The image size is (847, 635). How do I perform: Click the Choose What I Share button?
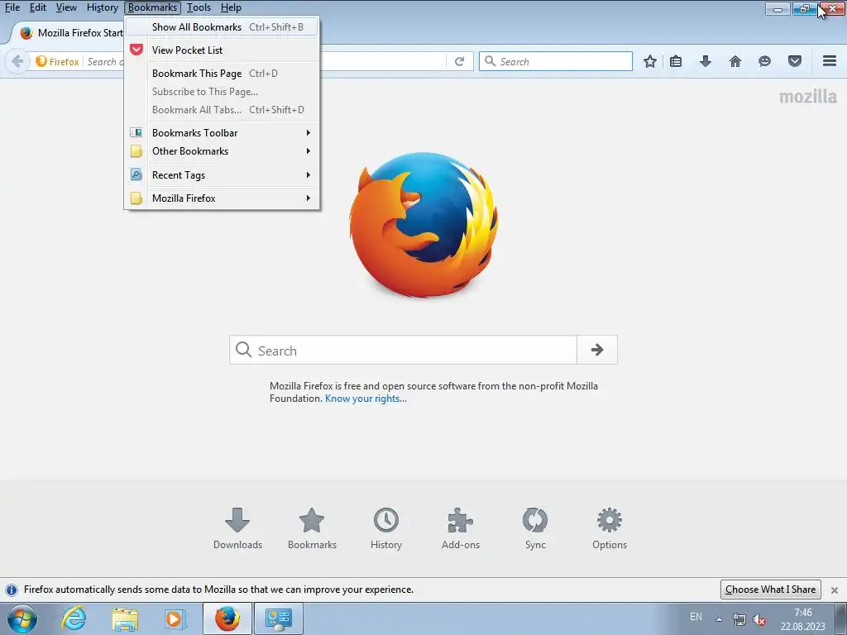(770, 590)
